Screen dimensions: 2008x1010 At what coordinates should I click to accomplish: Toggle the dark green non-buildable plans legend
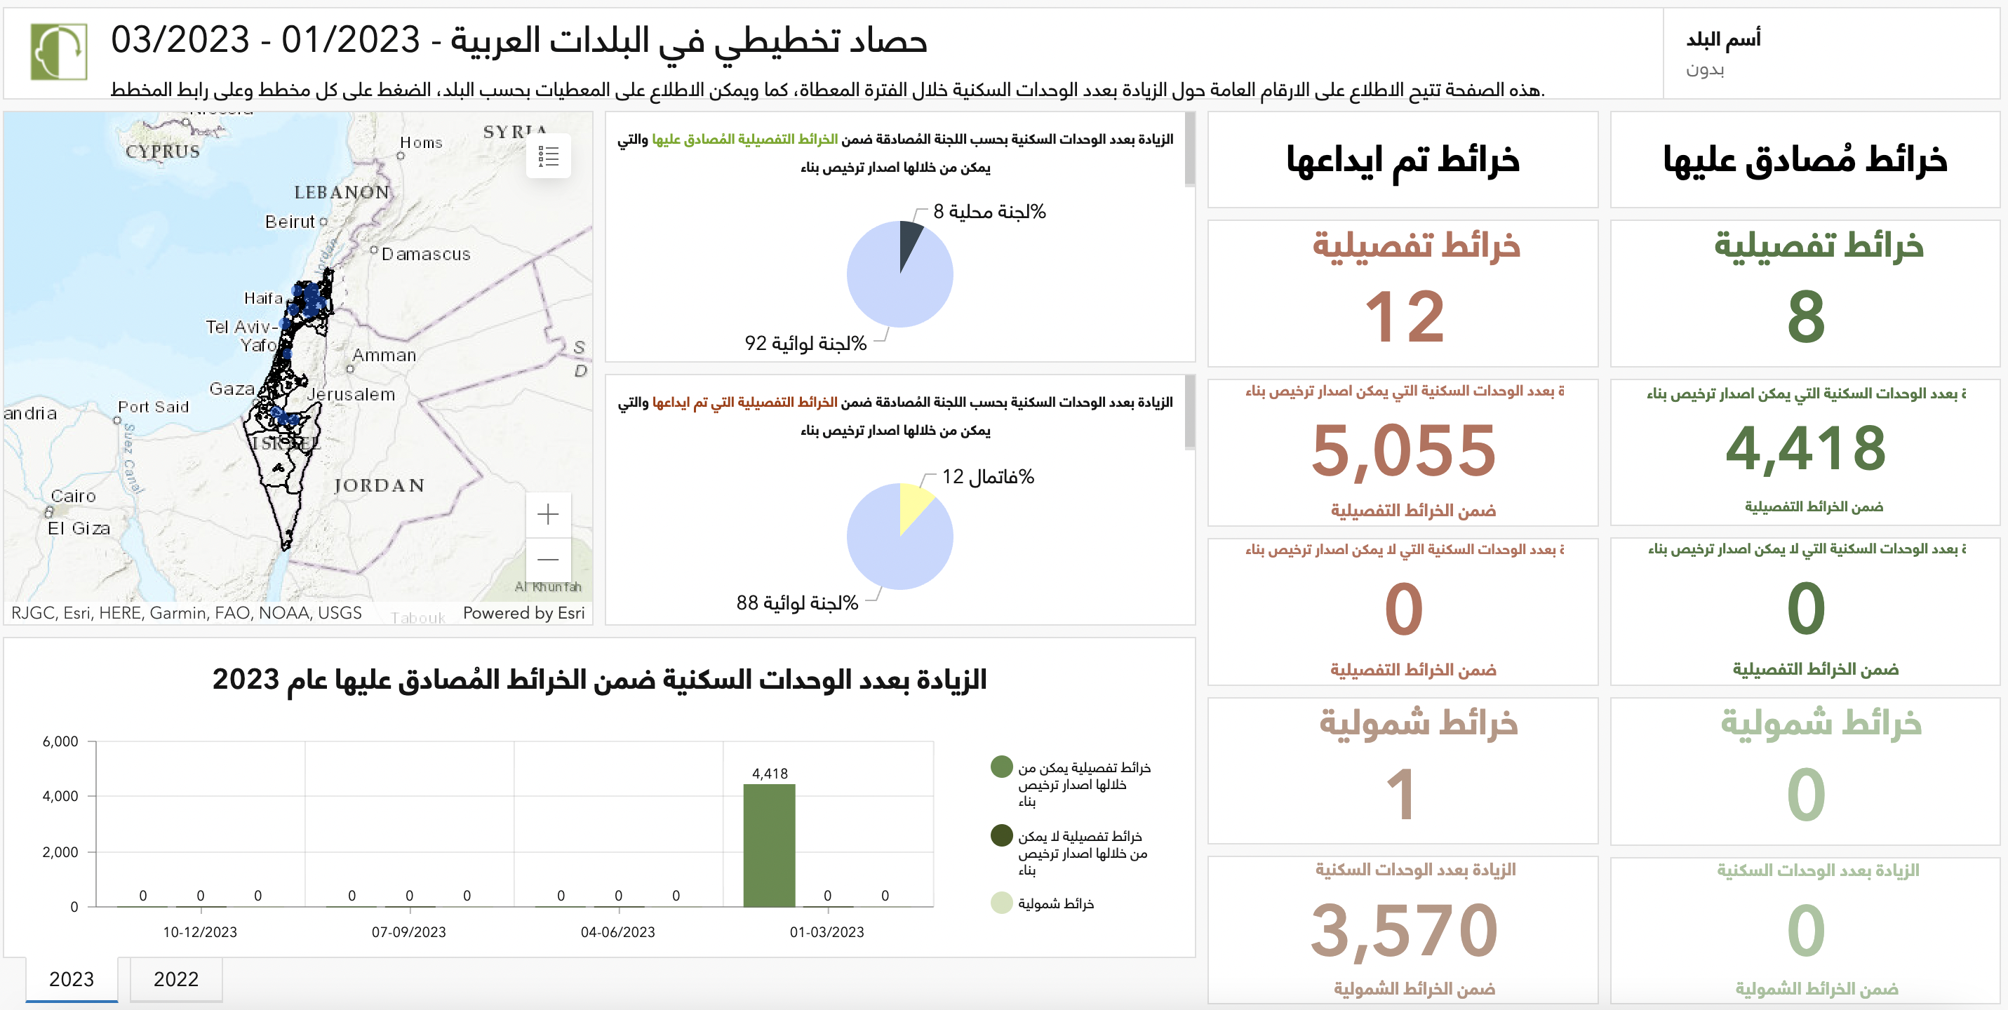tap(1001, 835)
